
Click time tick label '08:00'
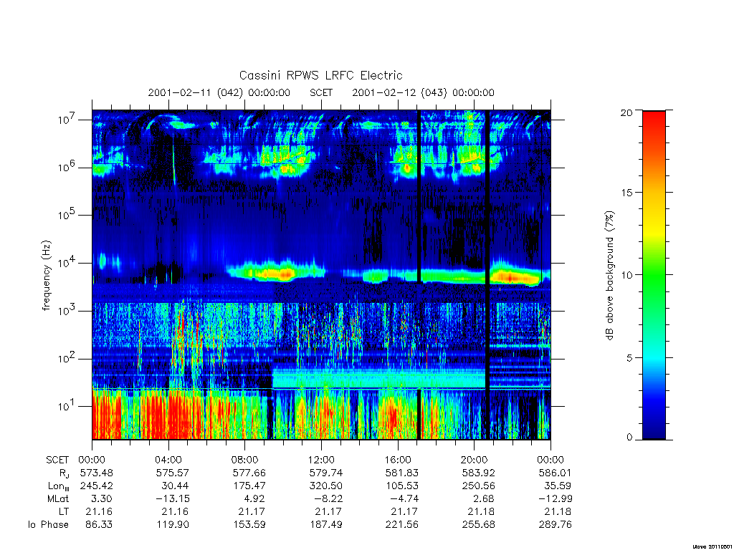point(245,460)
